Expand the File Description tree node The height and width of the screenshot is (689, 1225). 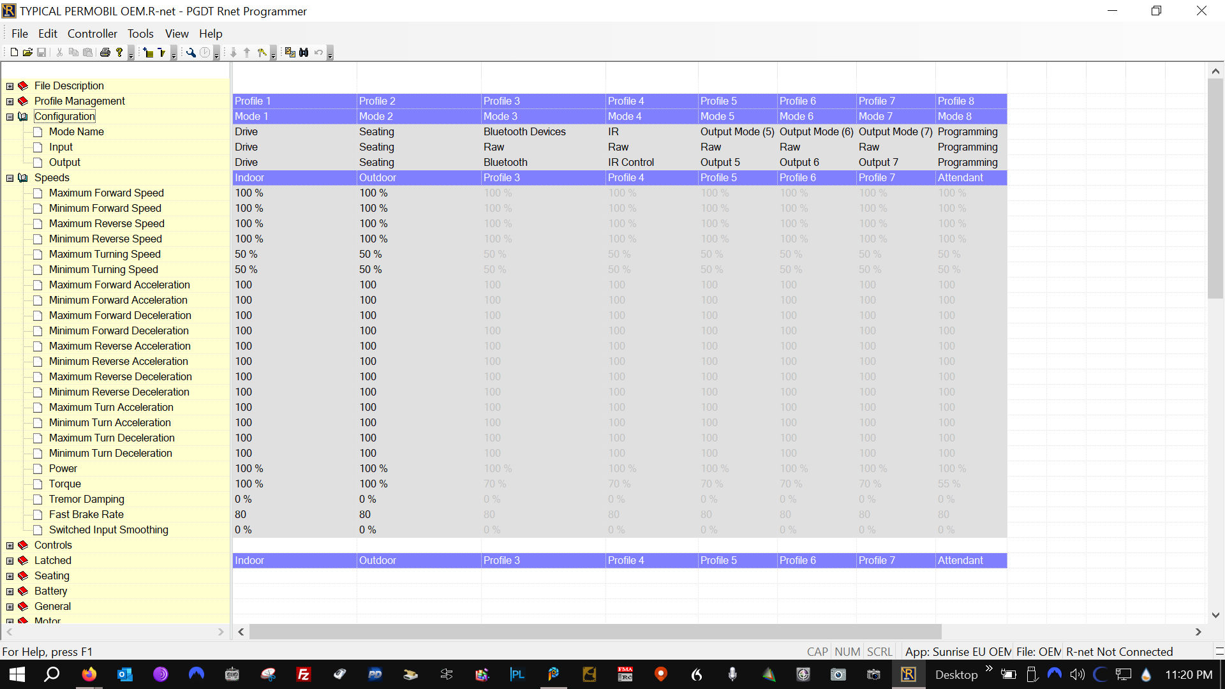coord(10,86)
